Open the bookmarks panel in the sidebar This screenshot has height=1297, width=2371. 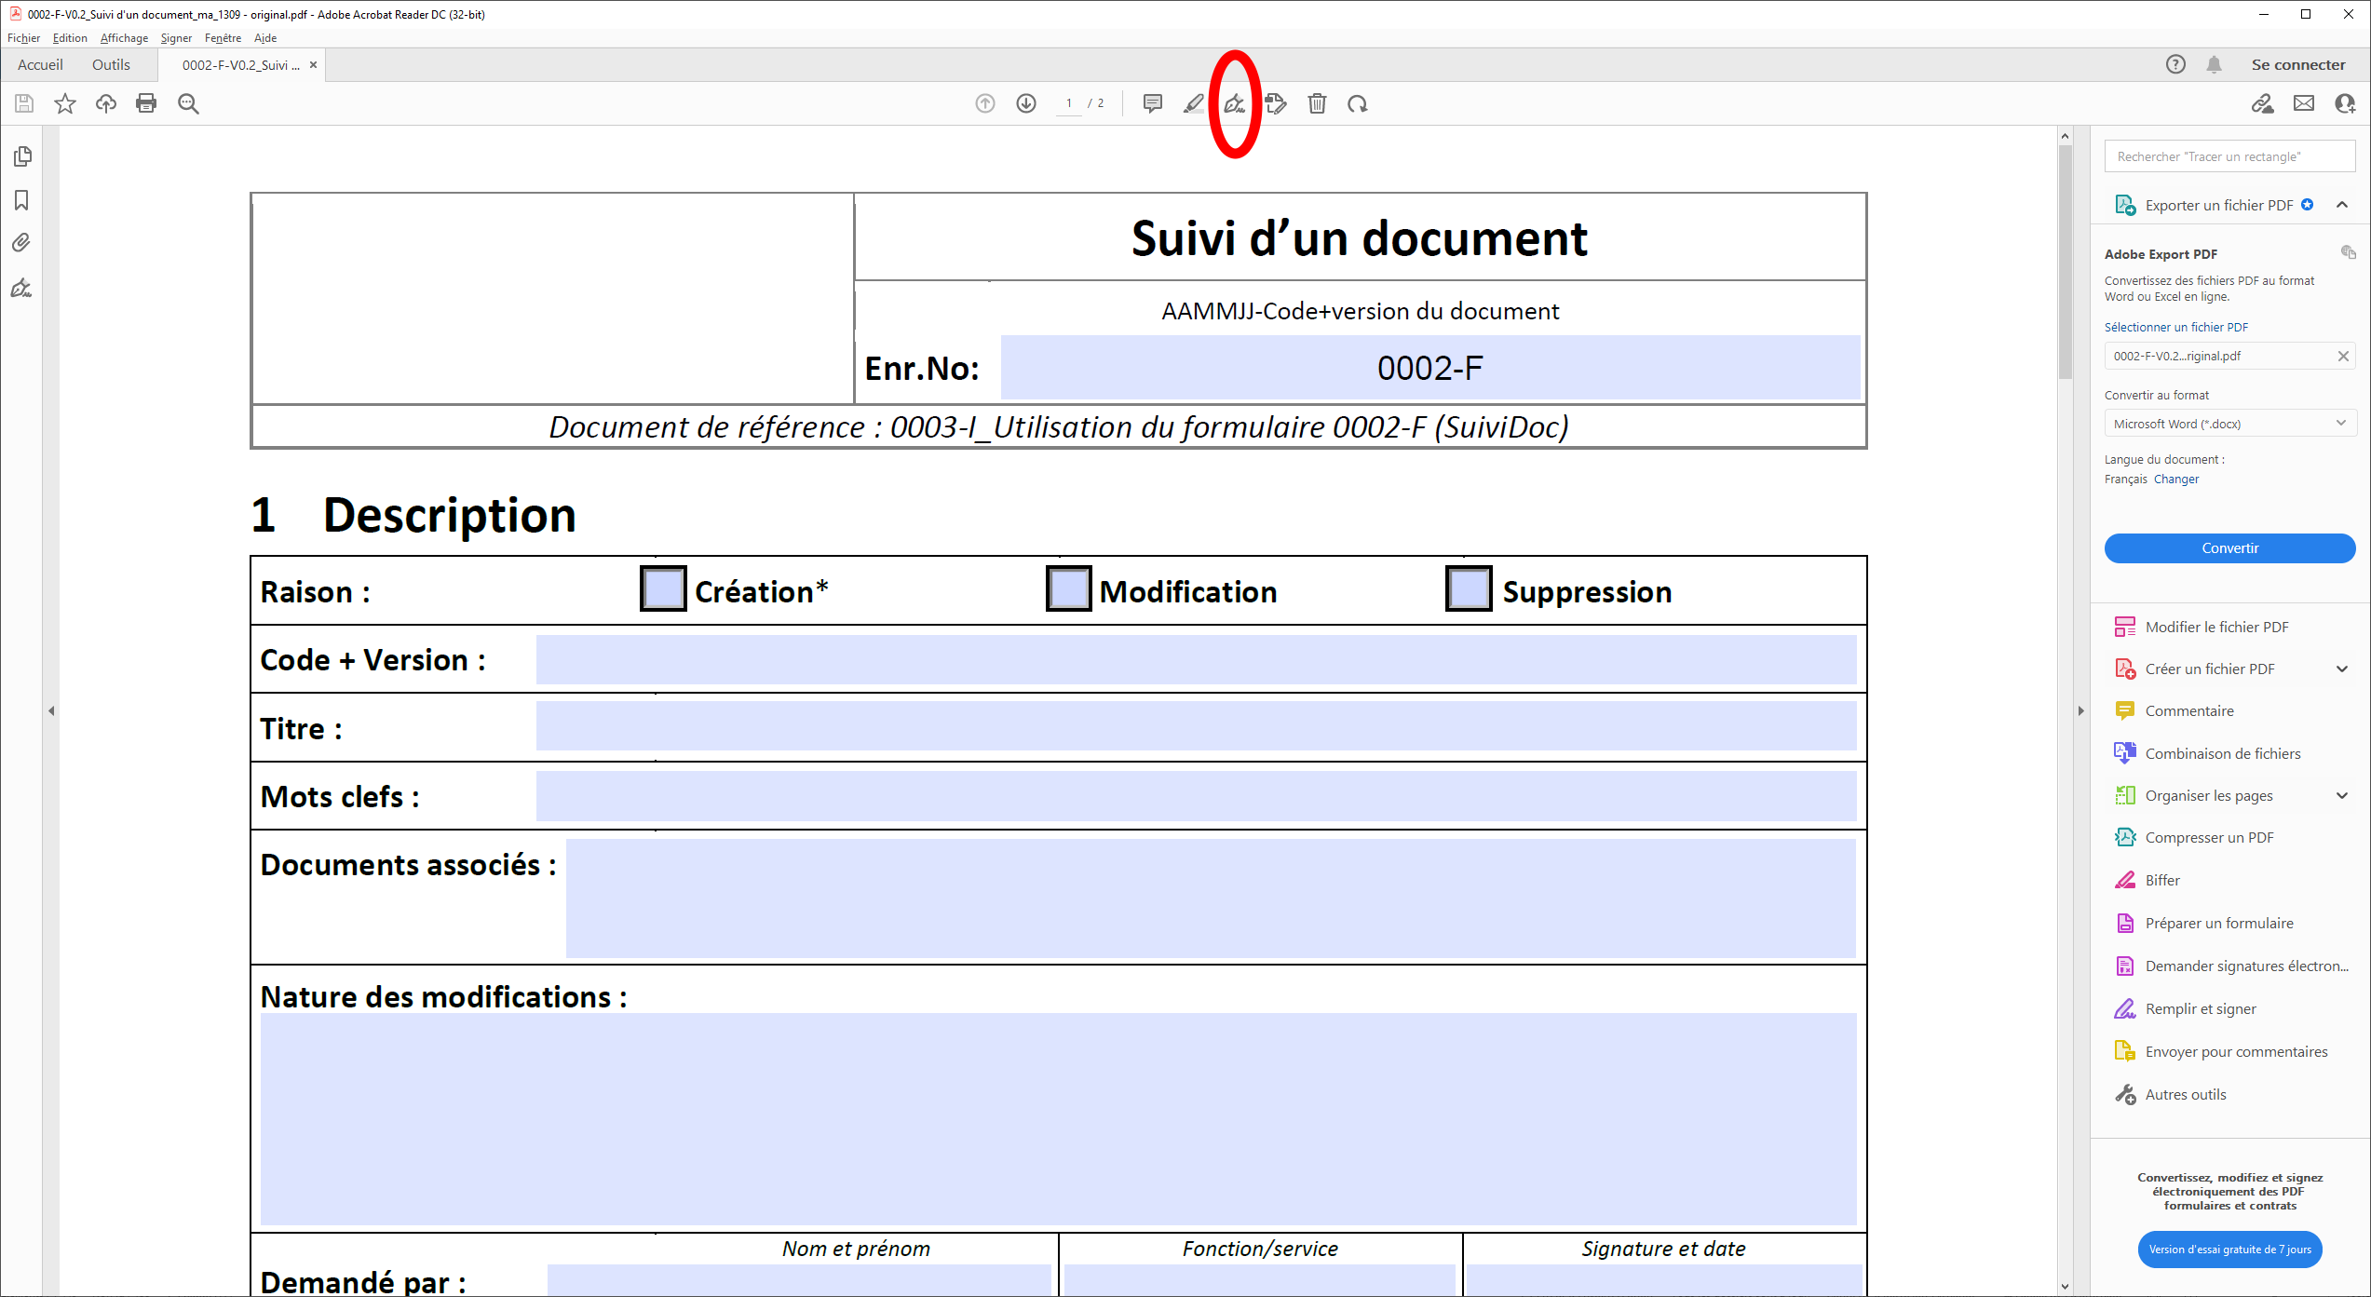pos(21,200)
